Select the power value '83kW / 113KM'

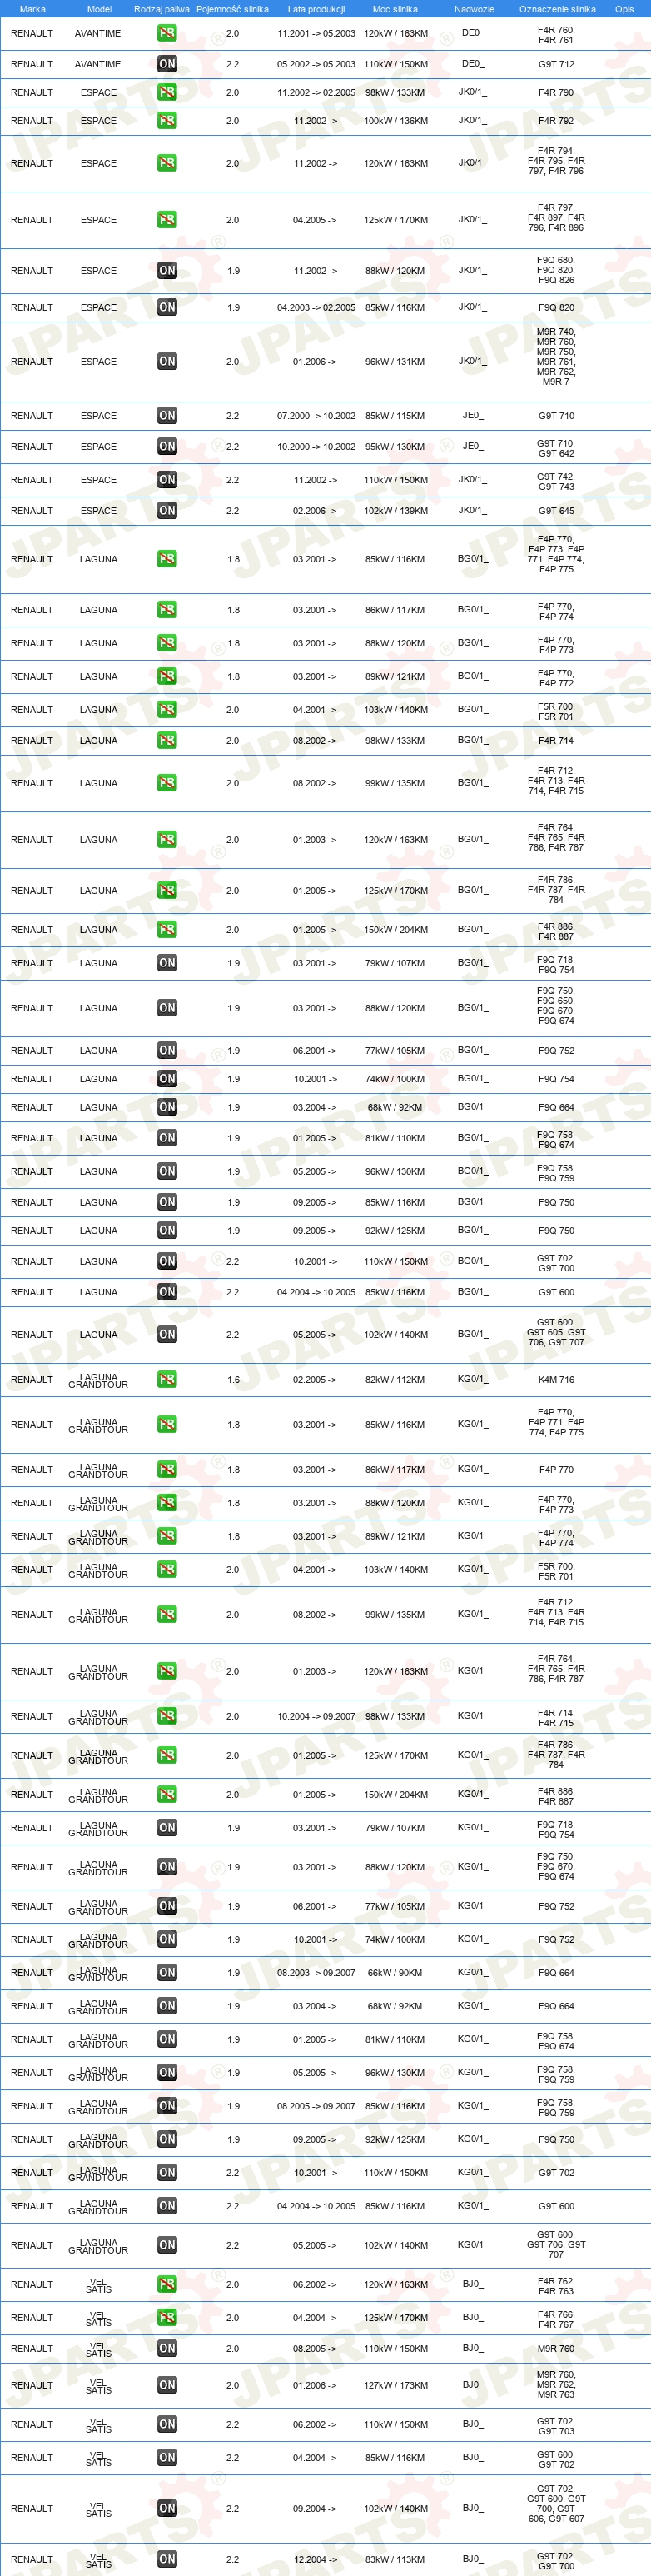click(395, 2559)
